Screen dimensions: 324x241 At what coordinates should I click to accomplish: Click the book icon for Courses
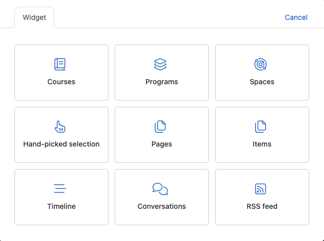click(x=61, y=64)
